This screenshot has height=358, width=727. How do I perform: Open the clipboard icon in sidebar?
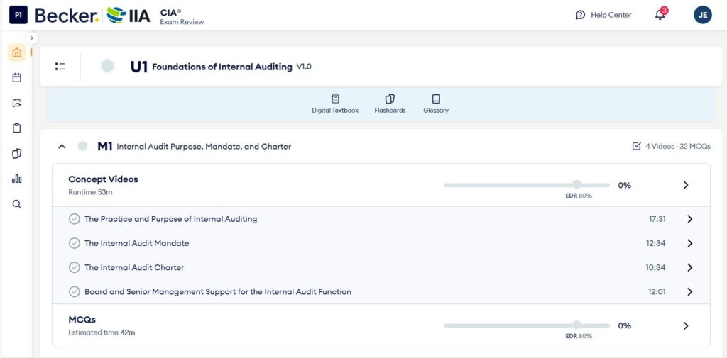(x=17, y=128)
